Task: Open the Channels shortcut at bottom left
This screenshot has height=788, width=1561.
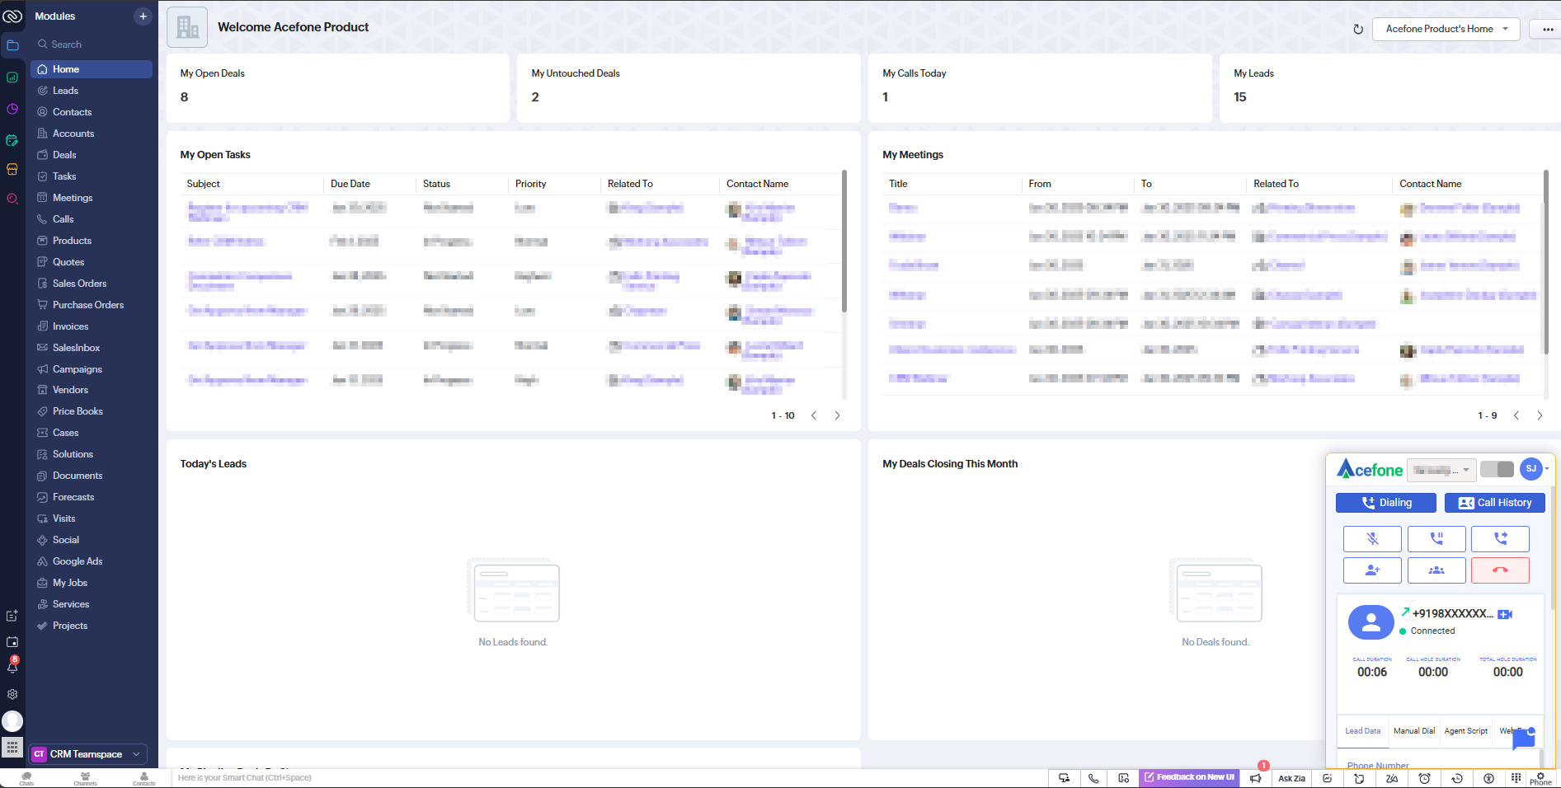Action: click(85, 779)
